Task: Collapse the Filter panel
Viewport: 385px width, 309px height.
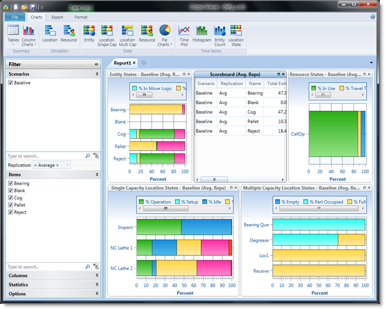Action: pyautogui.click(x=96, y=64)
